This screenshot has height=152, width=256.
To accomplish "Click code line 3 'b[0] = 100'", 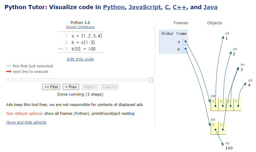I will coord(84,49).
